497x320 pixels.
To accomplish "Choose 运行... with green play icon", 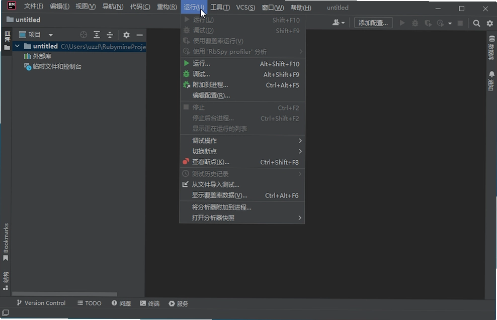I will point(242,64).
